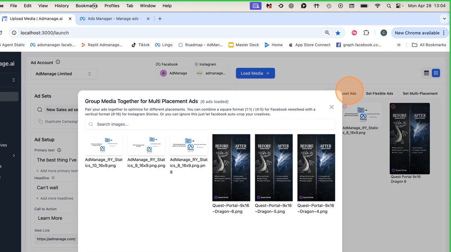Open the All Bookmarks folder
Viewport: 451px width, 252px height.
coord(429,45)
